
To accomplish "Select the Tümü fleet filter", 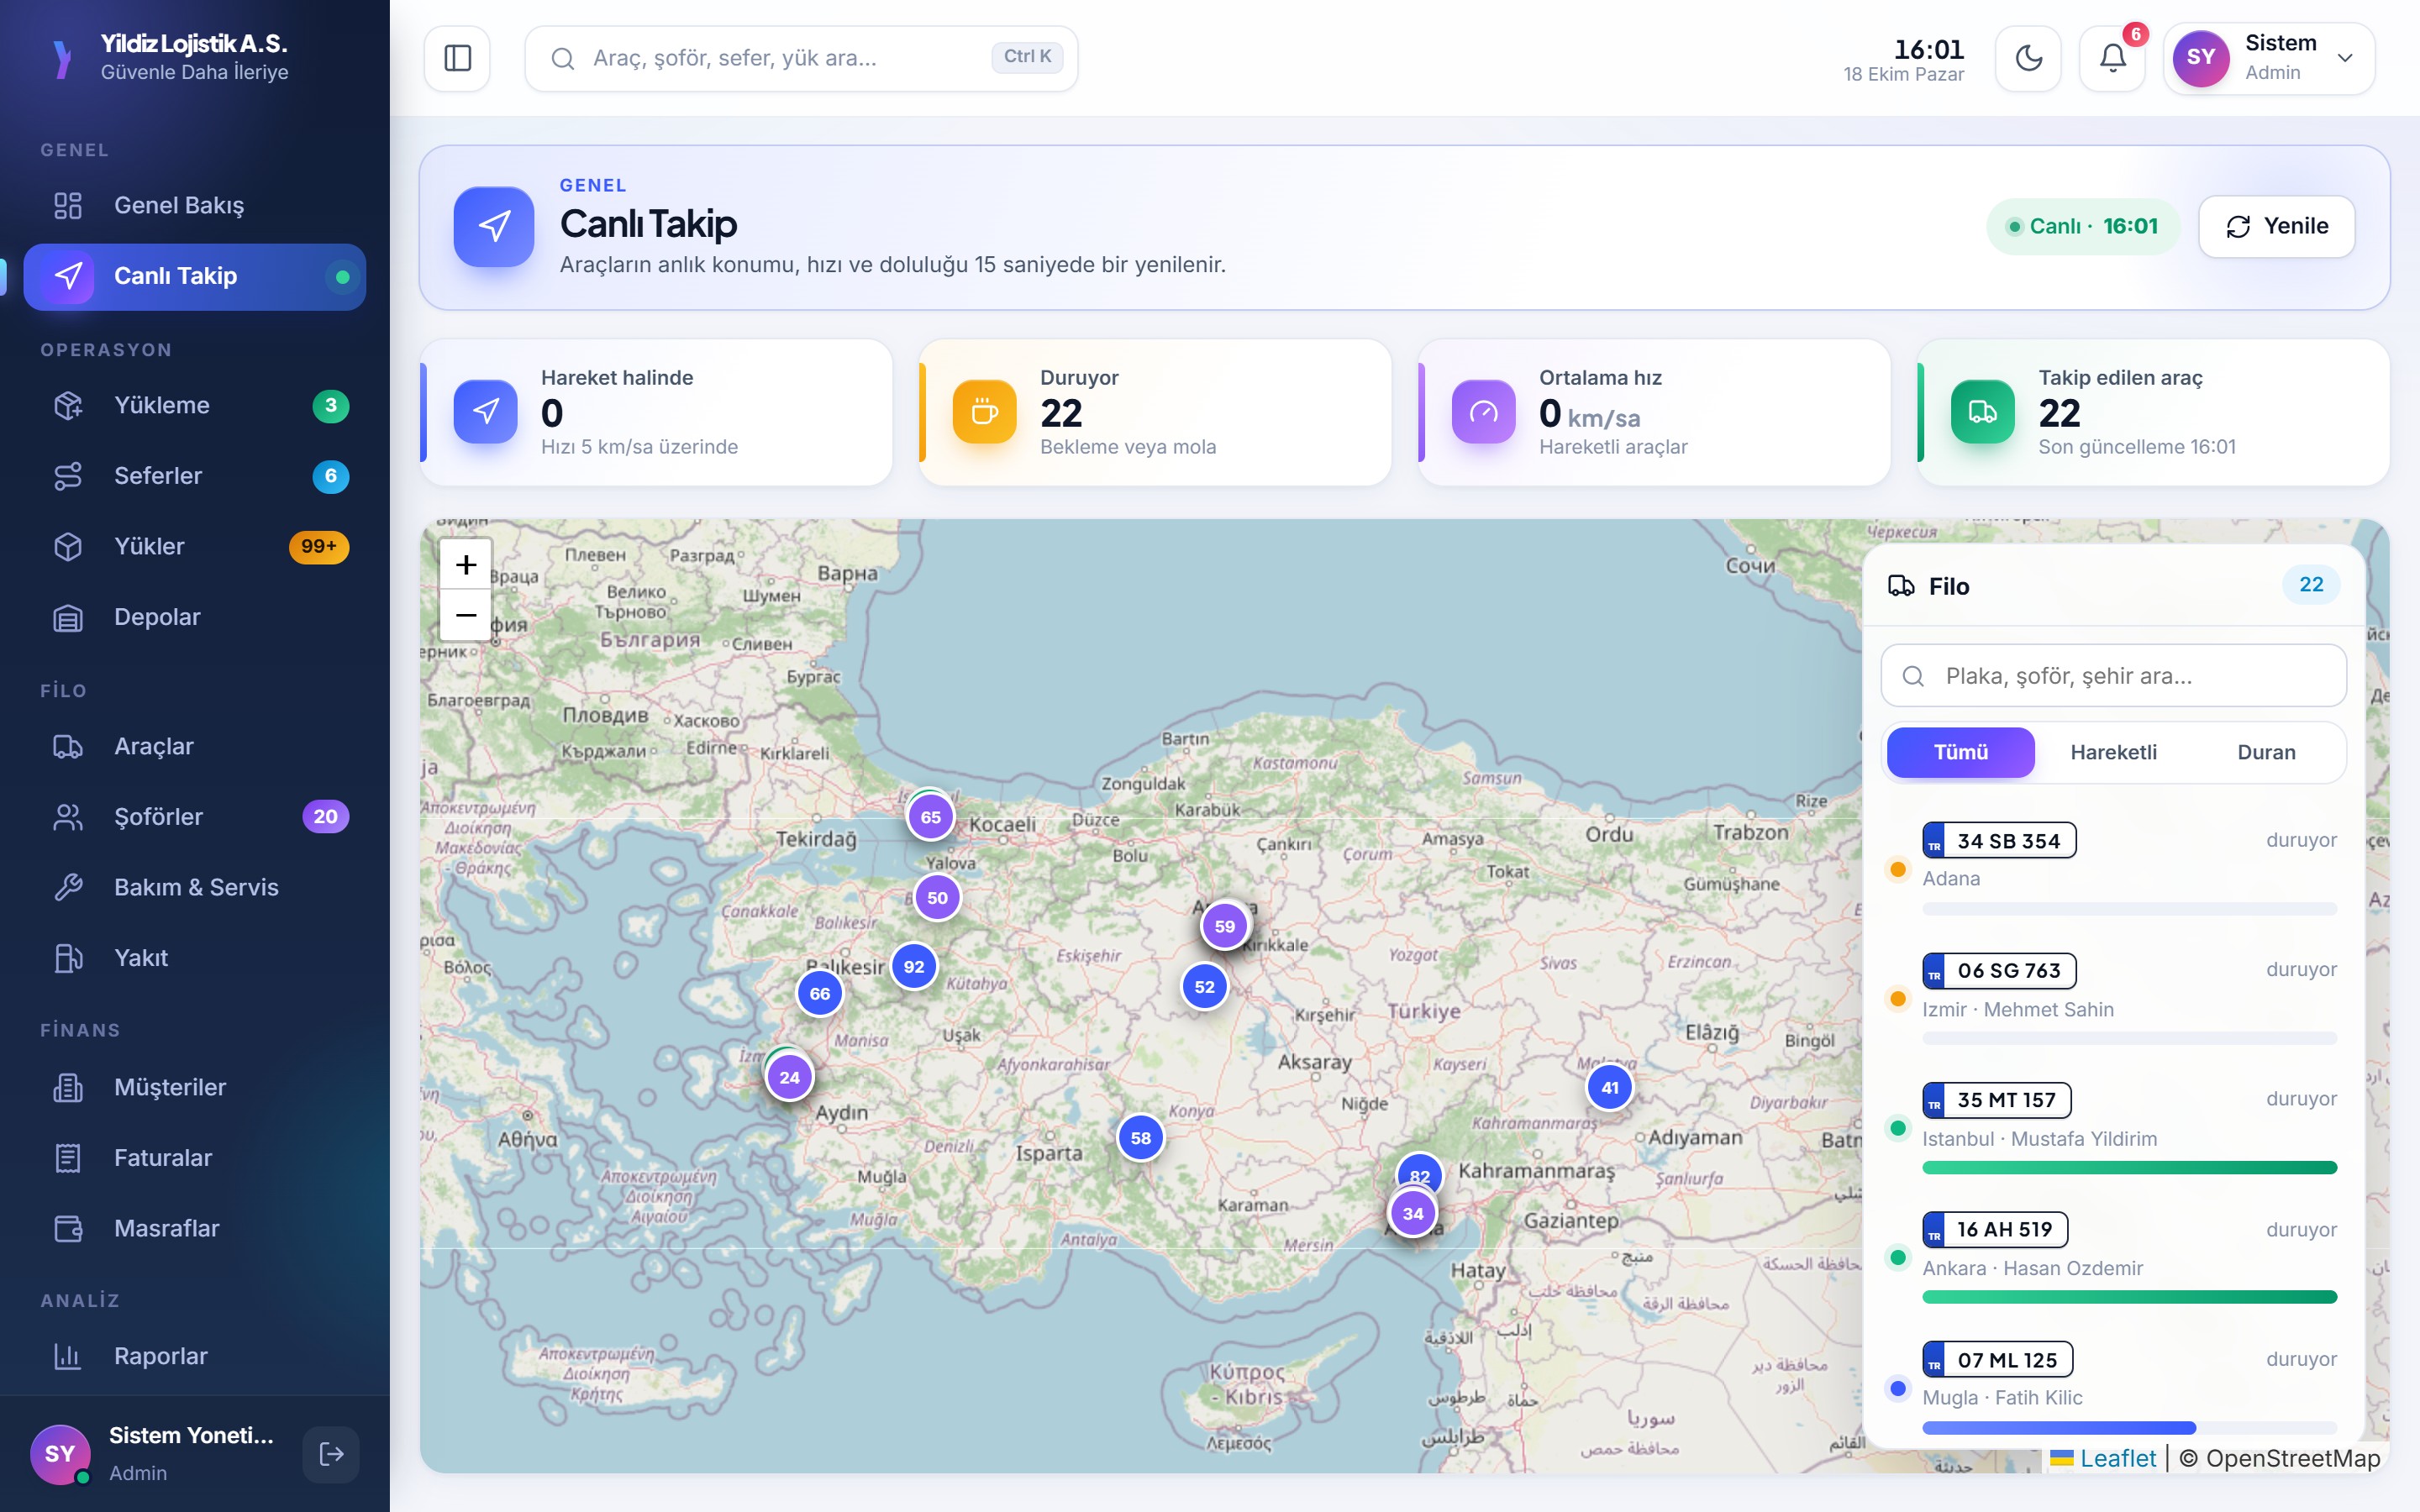I will click(1960, 752).
